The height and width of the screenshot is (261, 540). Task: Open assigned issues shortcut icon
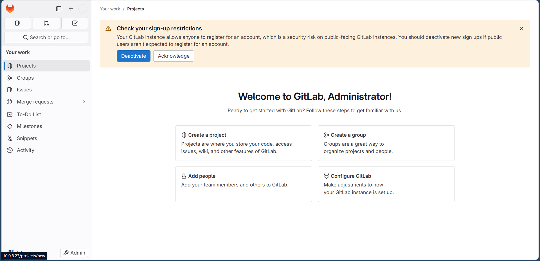[18, 23]
